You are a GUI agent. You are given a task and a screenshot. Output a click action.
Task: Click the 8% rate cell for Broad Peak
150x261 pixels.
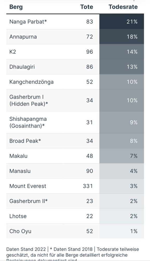[122, 141]
